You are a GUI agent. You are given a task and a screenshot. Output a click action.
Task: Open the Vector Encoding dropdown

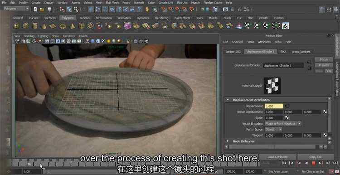[x=283, y=123]
